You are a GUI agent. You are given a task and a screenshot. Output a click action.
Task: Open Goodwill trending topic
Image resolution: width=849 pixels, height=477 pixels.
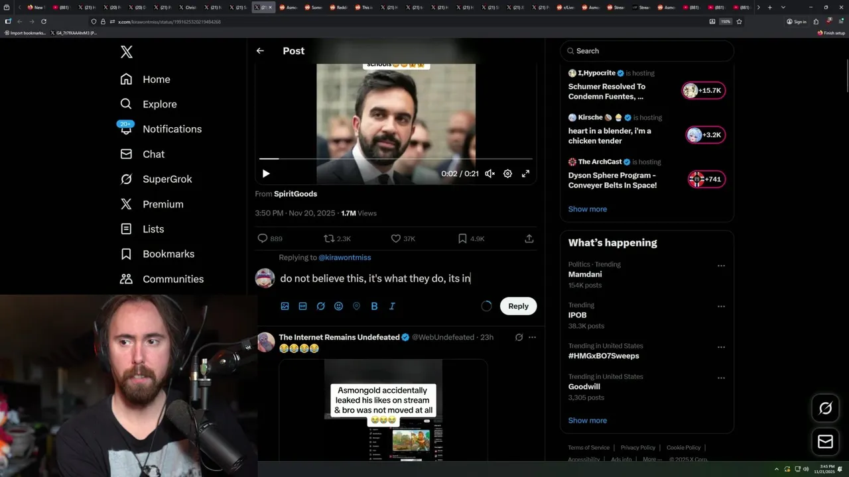pyautogui.click(x=584, y=387)
